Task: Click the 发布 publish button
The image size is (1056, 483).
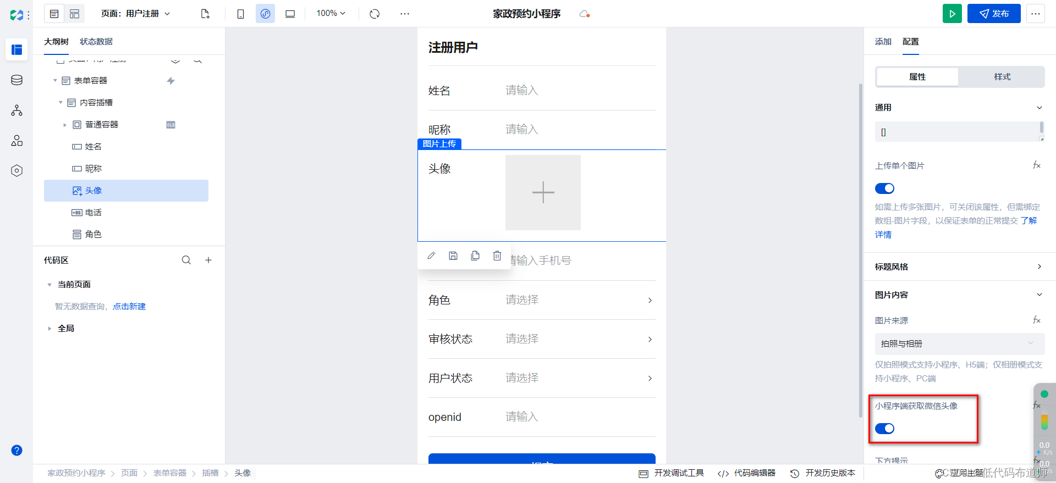Action: coord(994,14)
